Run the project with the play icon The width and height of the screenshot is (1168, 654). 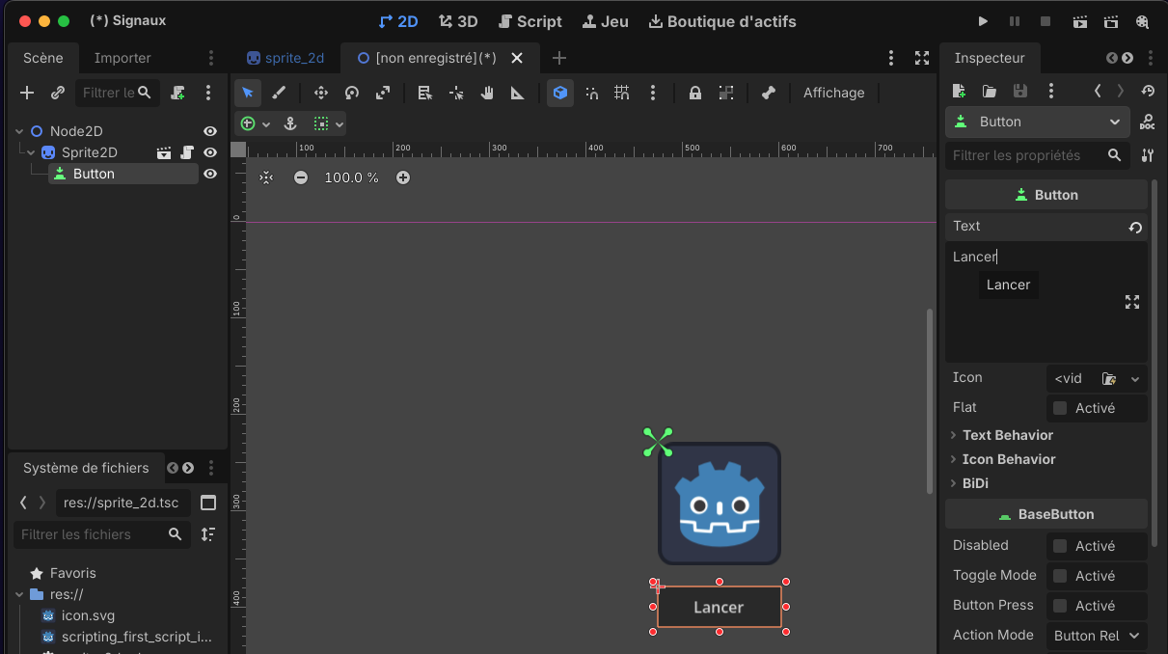coord(983,21)
